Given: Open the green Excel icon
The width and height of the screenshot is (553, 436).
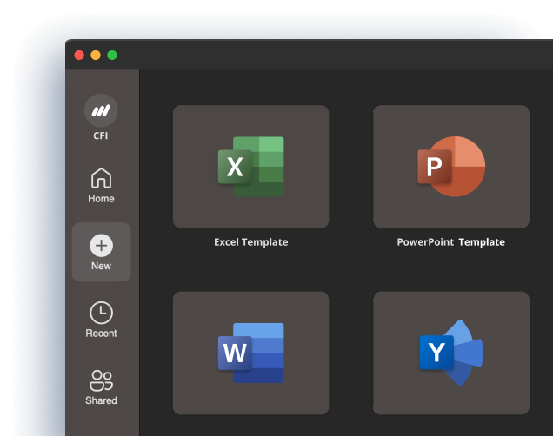Looking at the screenshot, I should click(x=250, y=167).
